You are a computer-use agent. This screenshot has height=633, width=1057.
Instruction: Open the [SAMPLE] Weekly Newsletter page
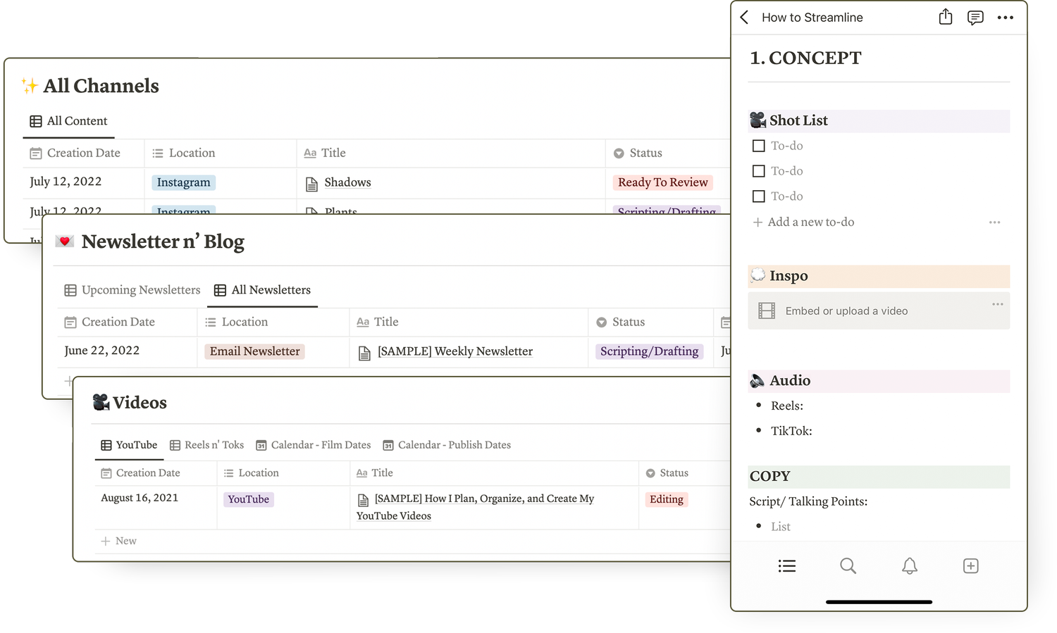[x=455, y=351]
